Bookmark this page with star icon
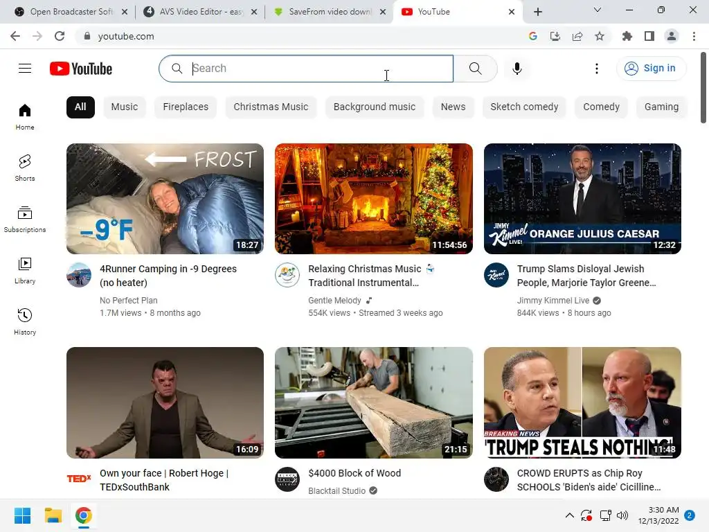 600,36
